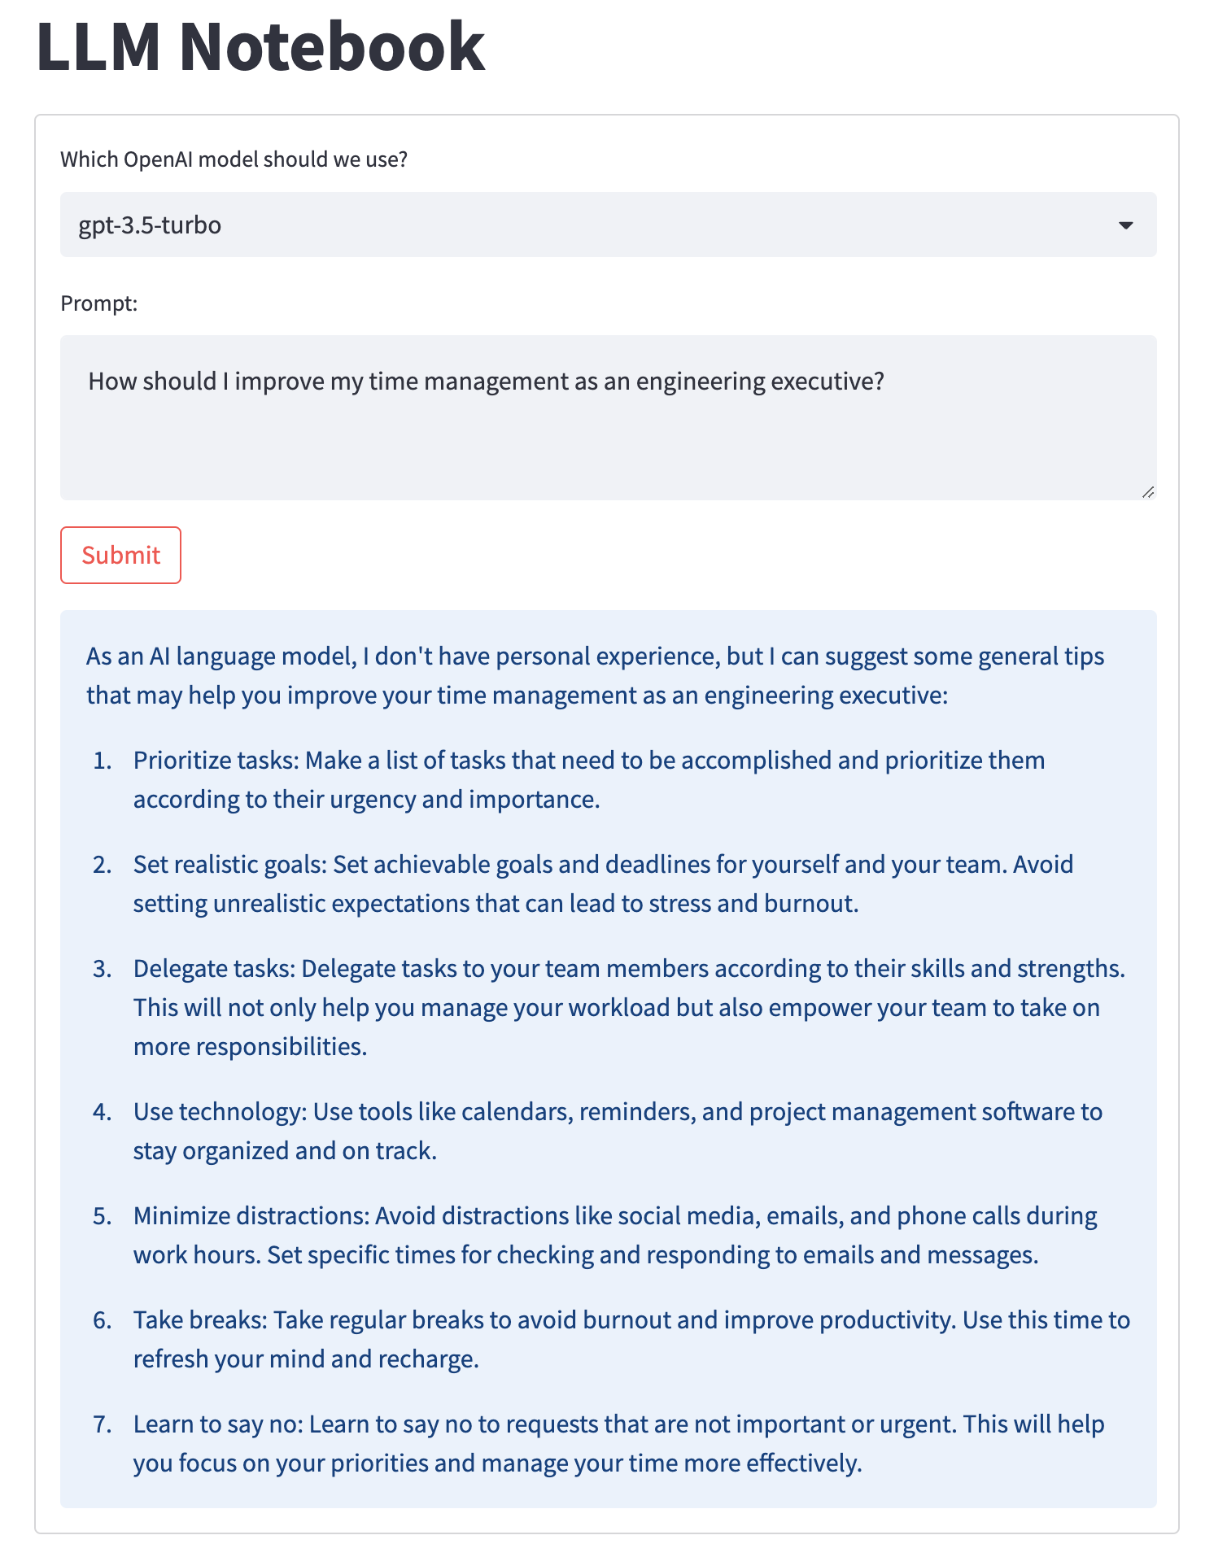1227x1557 pixels.
Task: Click the 'Learn to say no' tip
Action: (x=618, y=1443)
